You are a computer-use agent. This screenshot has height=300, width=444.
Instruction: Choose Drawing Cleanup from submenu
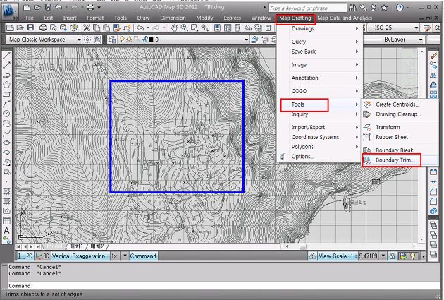(x=400, y=114)
